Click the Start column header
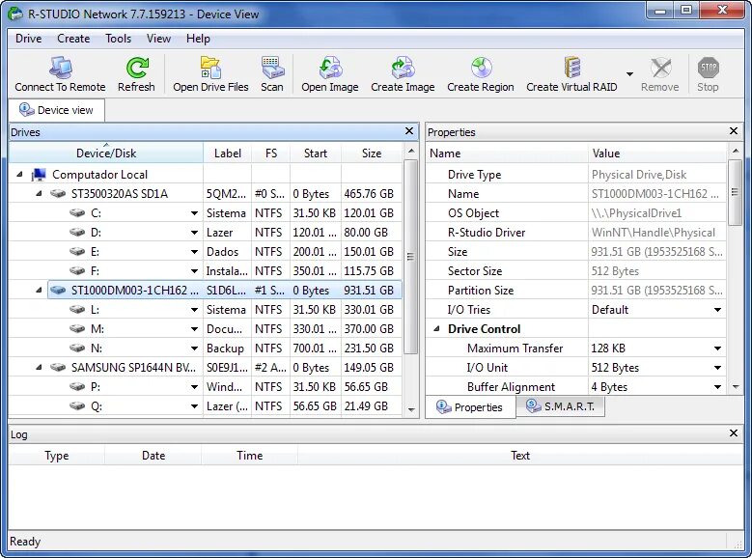This screenshot has height=558, width=752. pyautogui.click(x=315, y=153)
